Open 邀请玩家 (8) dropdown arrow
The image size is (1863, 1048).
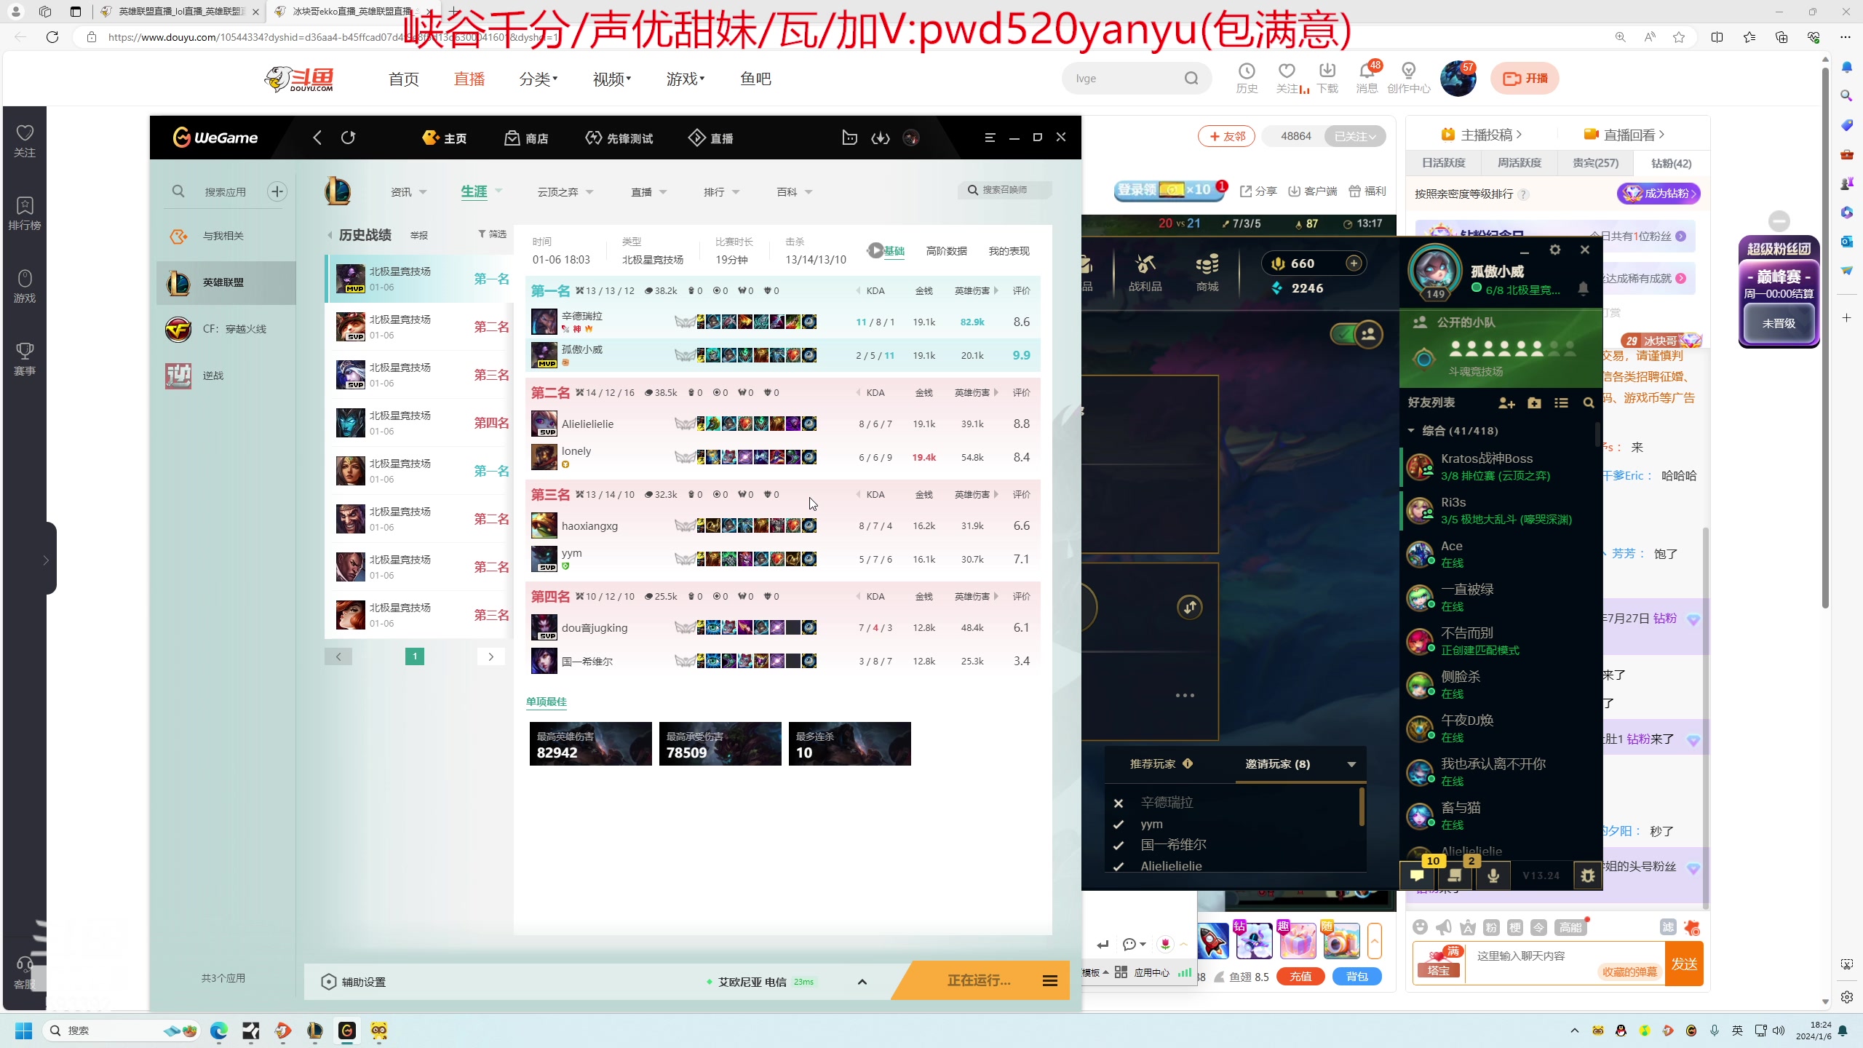(x=1351, y=764)
